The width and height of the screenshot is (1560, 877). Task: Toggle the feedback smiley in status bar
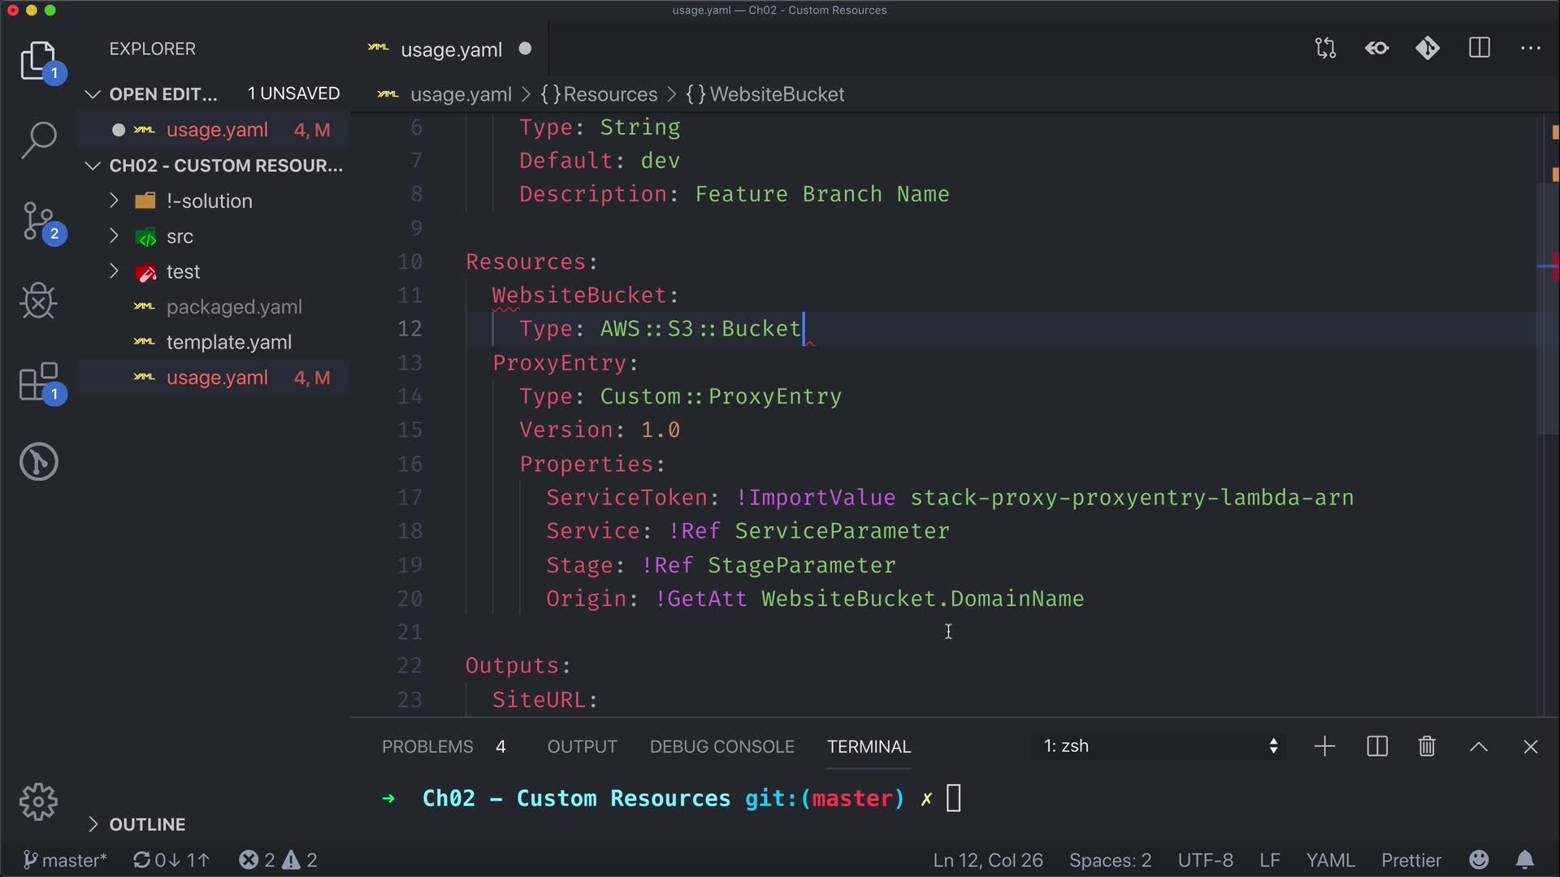pos(1479,860)
